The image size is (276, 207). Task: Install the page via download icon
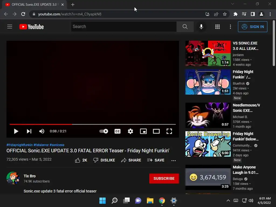(207, 14)
